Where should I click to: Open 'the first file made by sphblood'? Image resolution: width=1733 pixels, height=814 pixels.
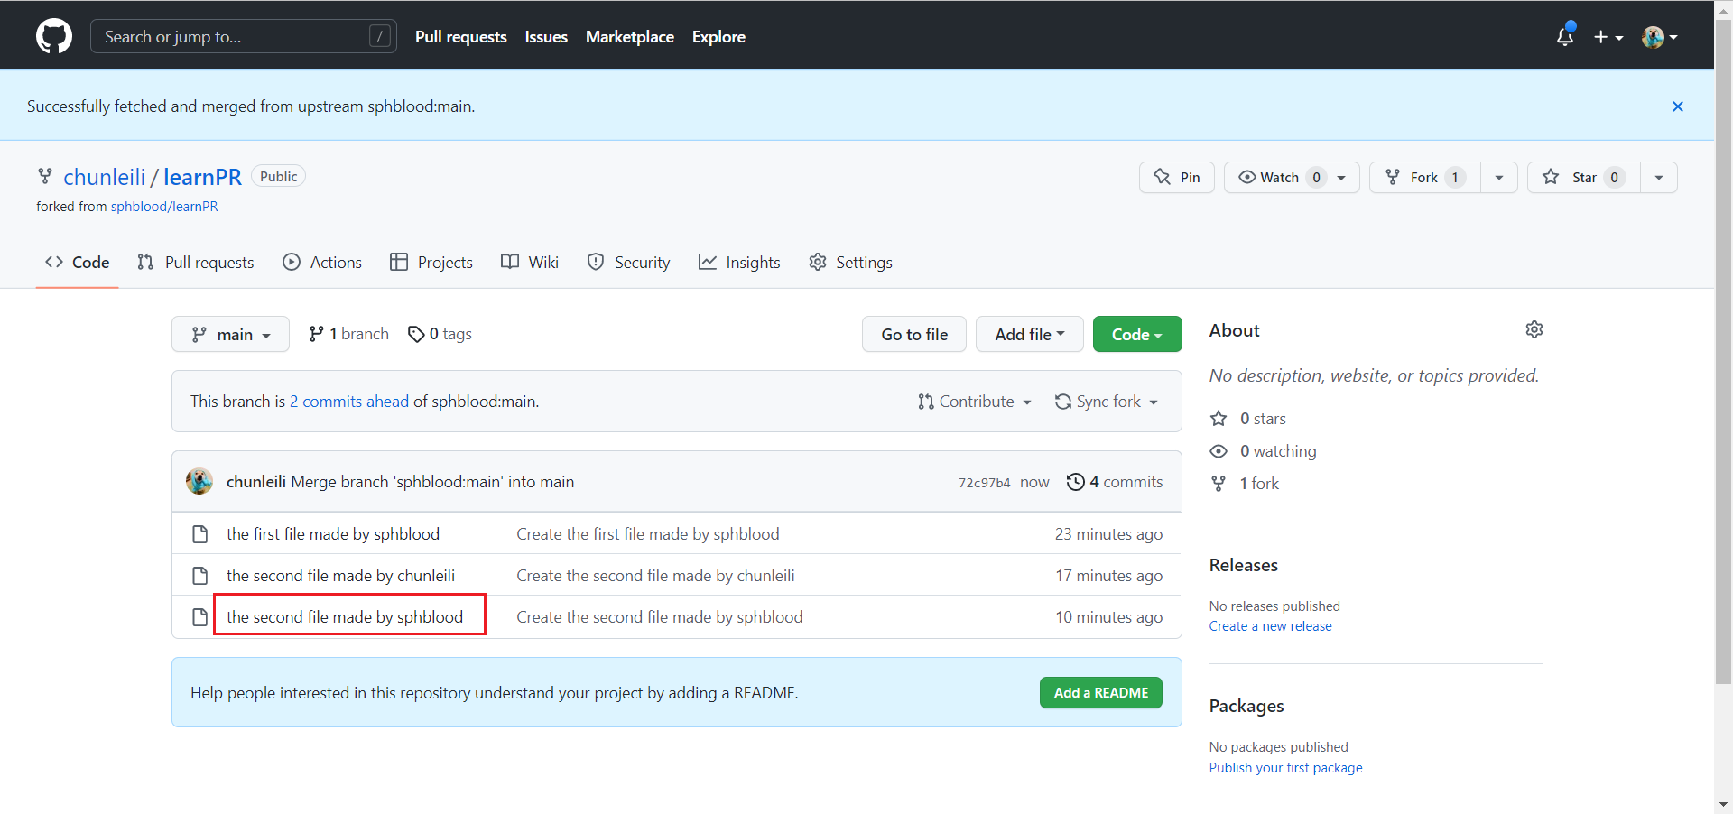[333, 534]
